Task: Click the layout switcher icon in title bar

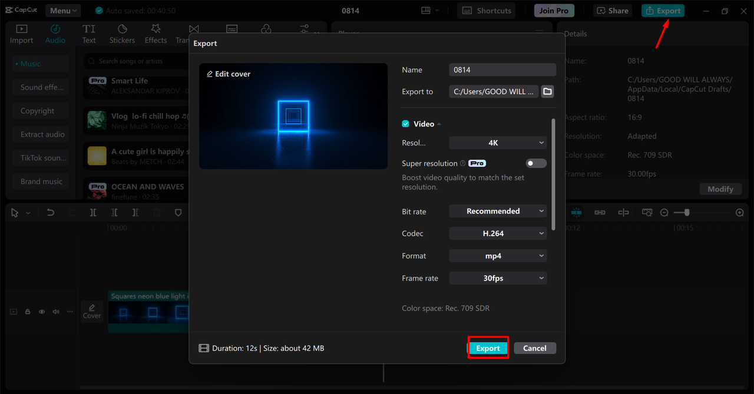Action: tap(426, 11)
